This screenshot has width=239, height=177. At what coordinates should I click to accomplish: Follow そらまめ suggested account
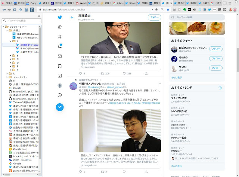[216, 58]
